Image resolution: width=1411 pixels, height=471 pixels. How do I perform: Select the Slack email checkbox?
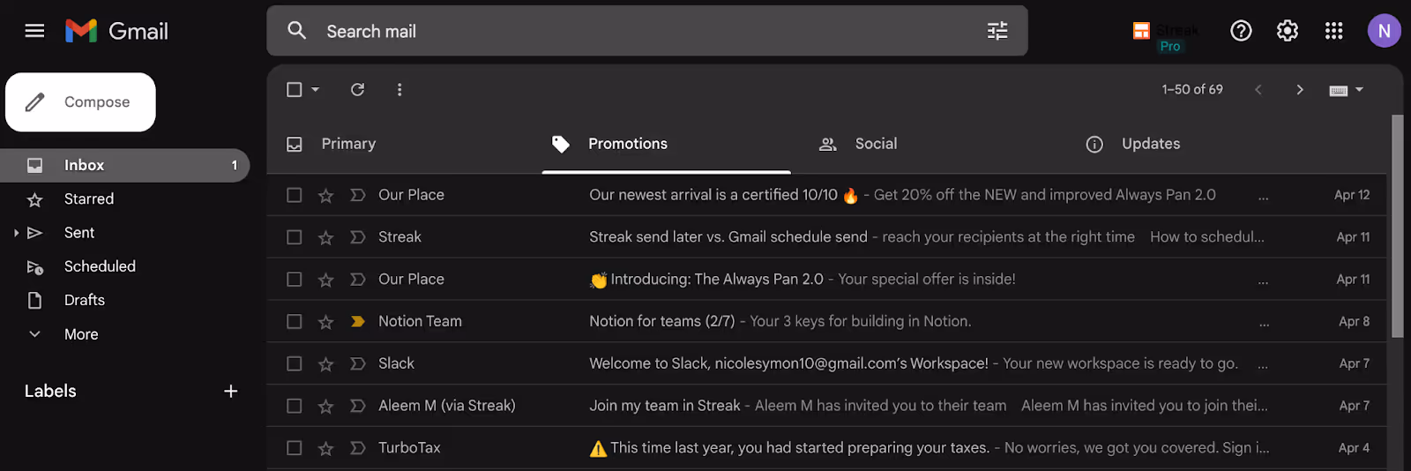[x=295, y=363]
